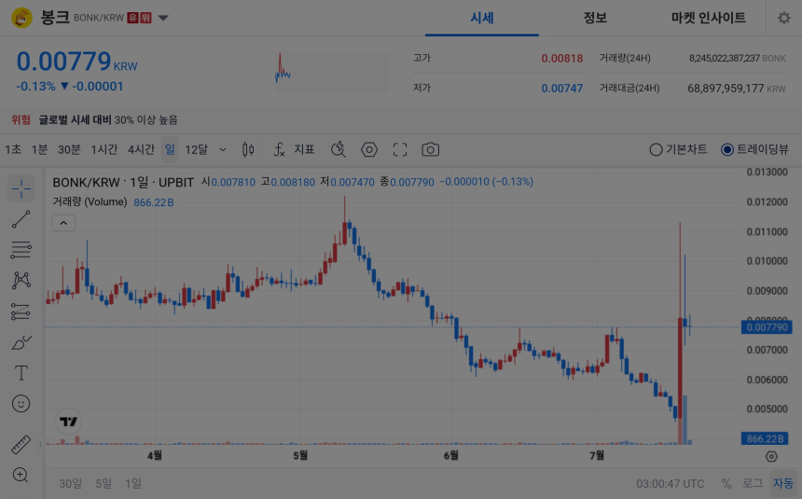Open the 지표 indicators menu
The image size is (802, 499).
[295, 149]
